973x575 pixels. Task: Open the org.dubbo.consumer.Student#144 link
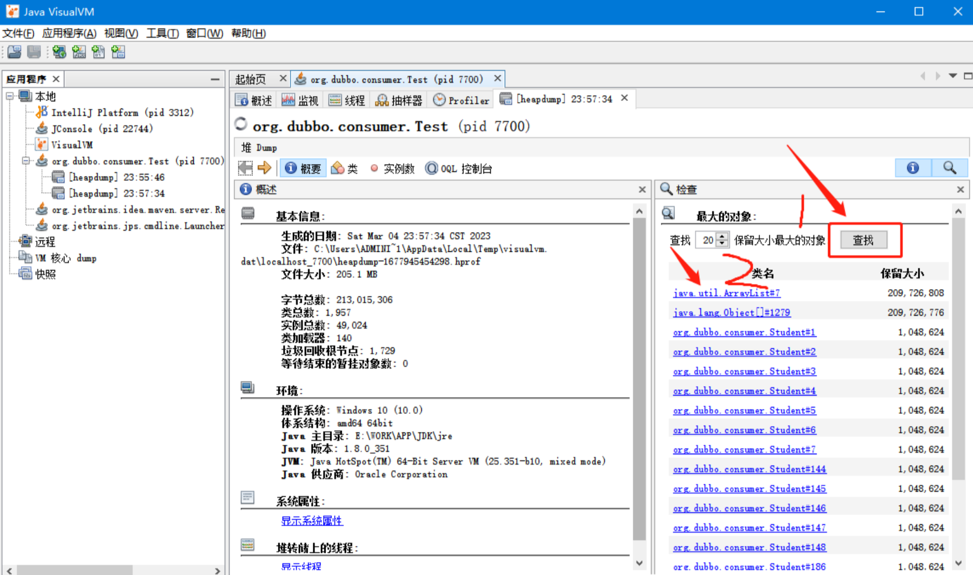tap(749, 469)
